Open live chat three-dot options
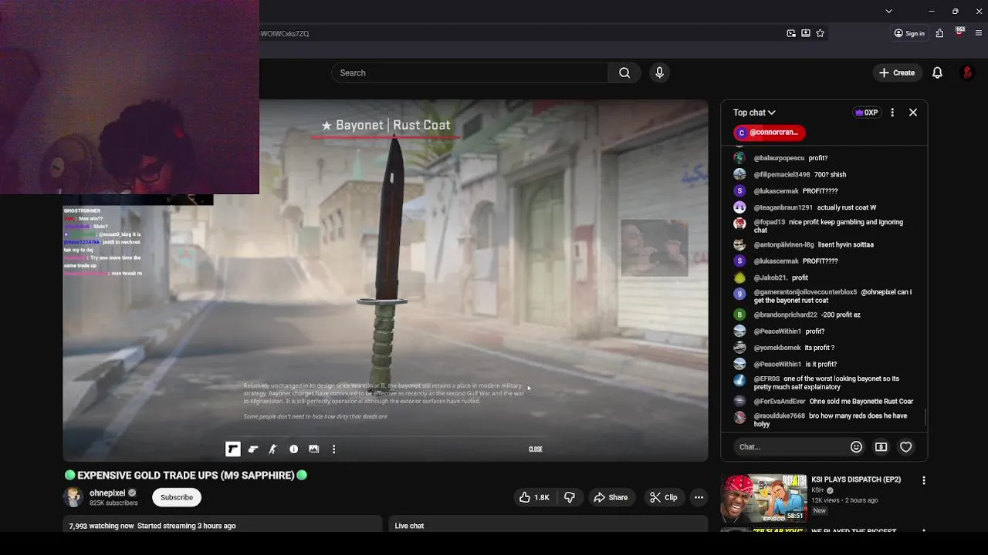This screenshot has height=555, width=988. 892,113
